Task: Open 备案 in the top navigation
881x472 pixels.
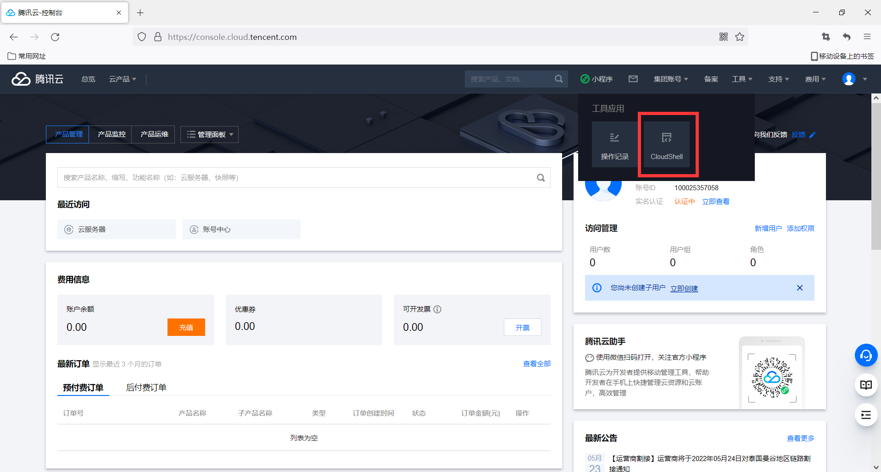Action: coord(711,79)
